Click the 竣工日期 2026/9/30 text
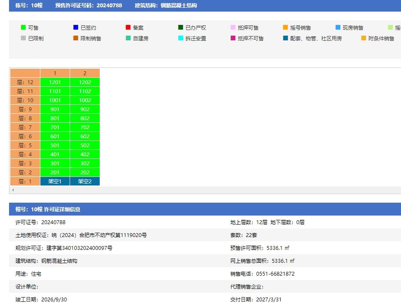 click(41, 299)
